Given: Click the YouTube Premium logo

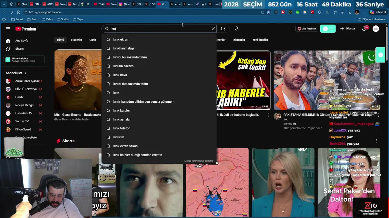Looking at the screenshot, I should click(x=26, y=29).
